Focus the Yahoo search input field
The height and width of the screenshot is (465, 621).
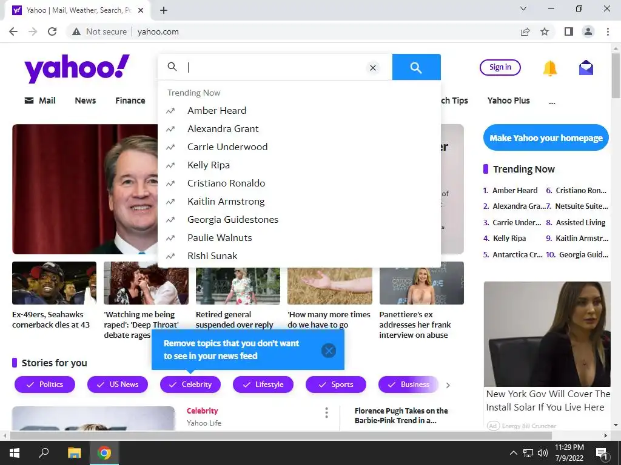pos(275,67)
